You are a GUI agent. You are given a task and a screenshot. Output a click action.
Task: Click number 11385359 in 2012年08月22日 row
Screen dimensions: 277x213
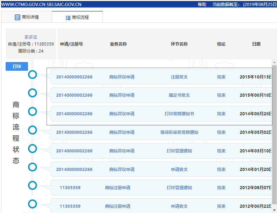coord(70,206)
